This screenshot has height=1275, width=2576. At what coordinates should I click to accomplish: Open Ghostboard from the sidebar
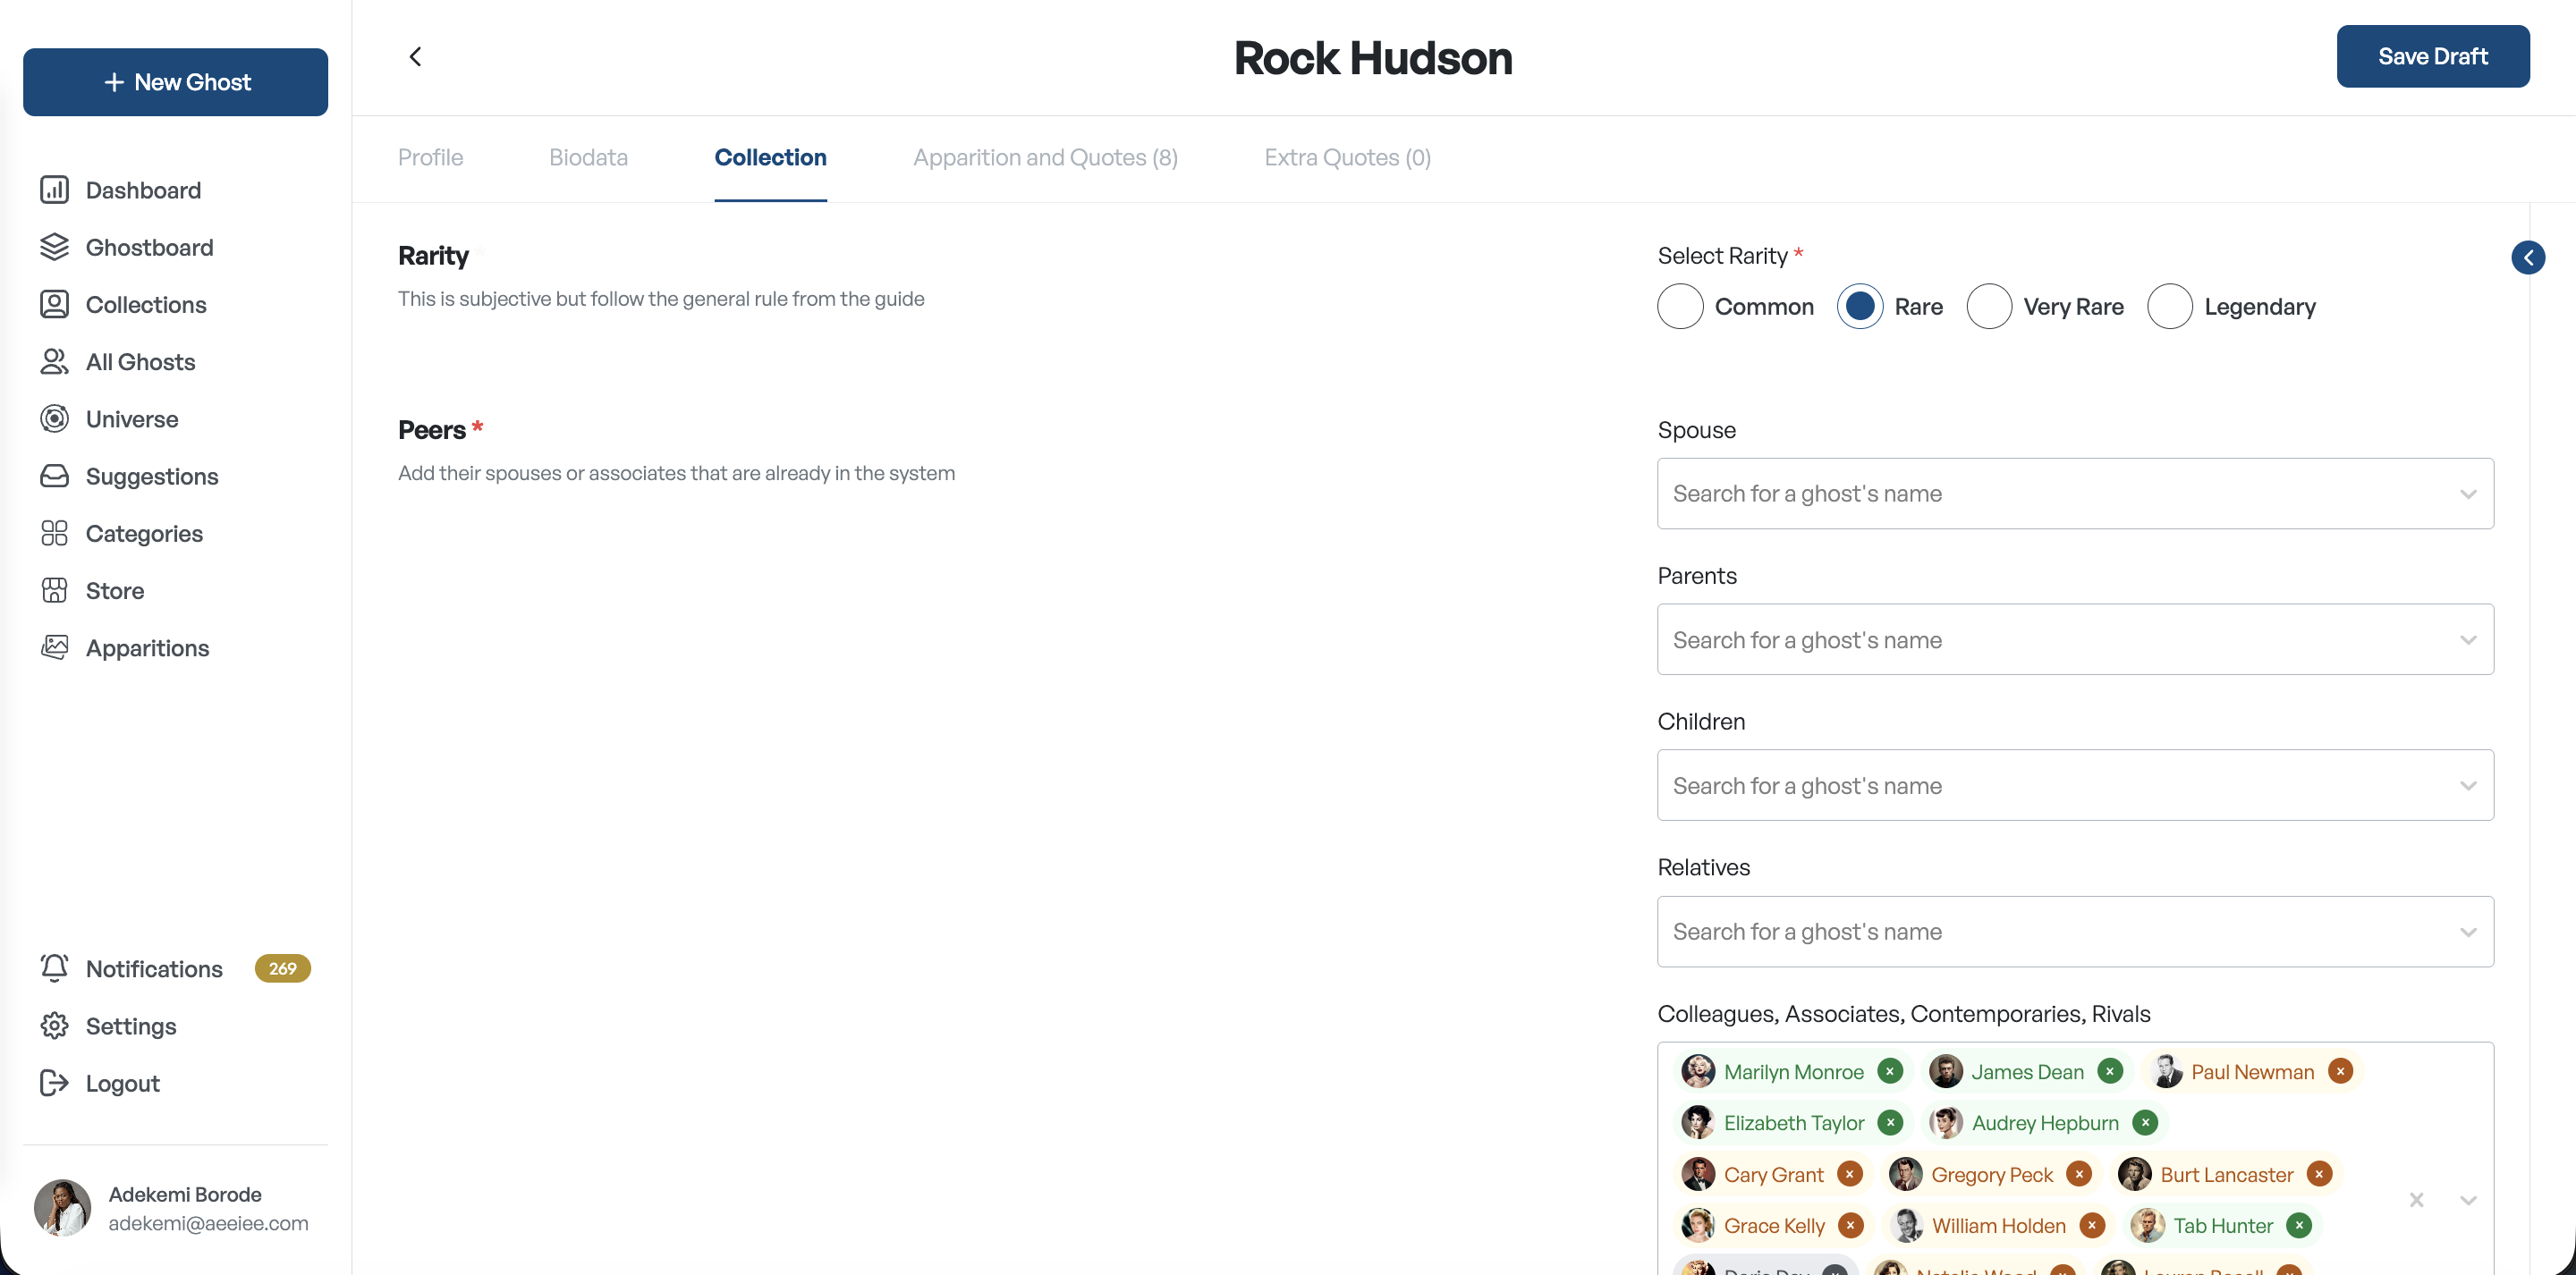[149, 247]
